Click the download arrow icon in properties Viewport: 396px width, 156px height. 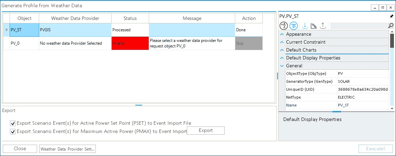coord(305,25)
